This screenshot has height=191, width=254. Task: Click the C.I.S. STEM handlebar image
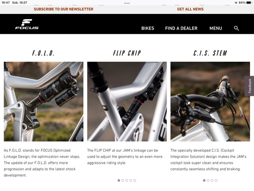[210, 101]
